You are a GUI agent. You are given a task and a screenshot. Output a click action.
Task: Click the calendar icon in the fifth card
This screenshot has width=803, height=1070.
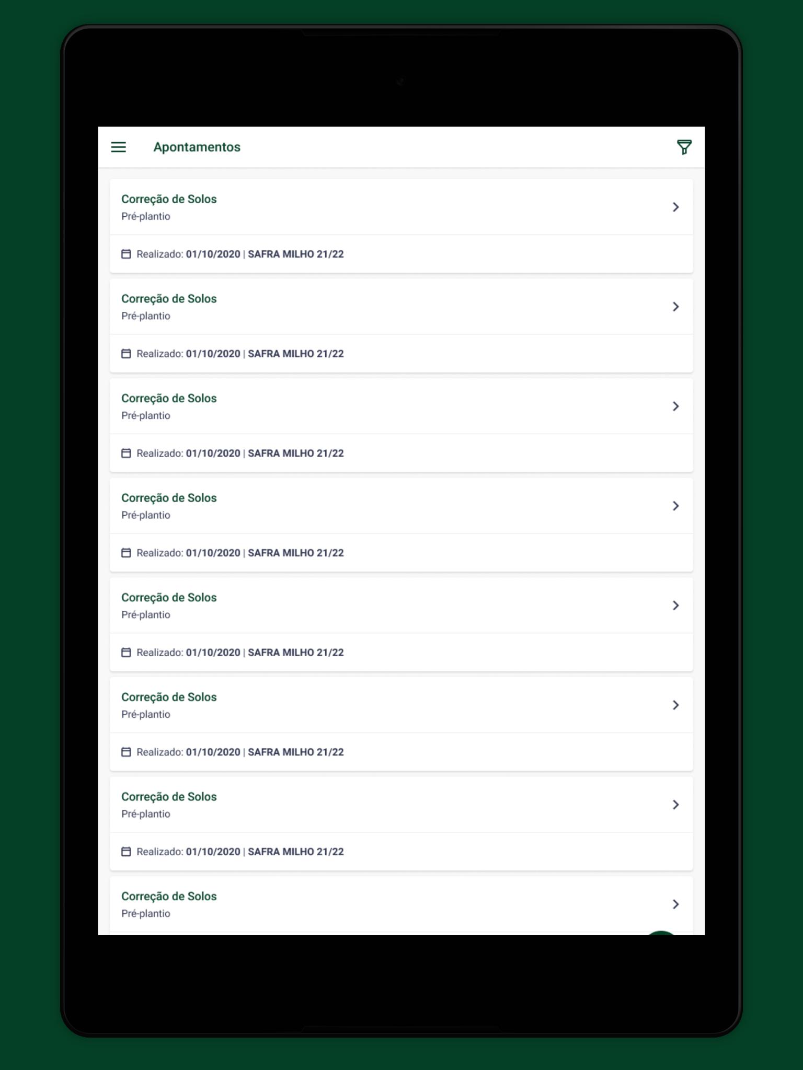point(126,653)
